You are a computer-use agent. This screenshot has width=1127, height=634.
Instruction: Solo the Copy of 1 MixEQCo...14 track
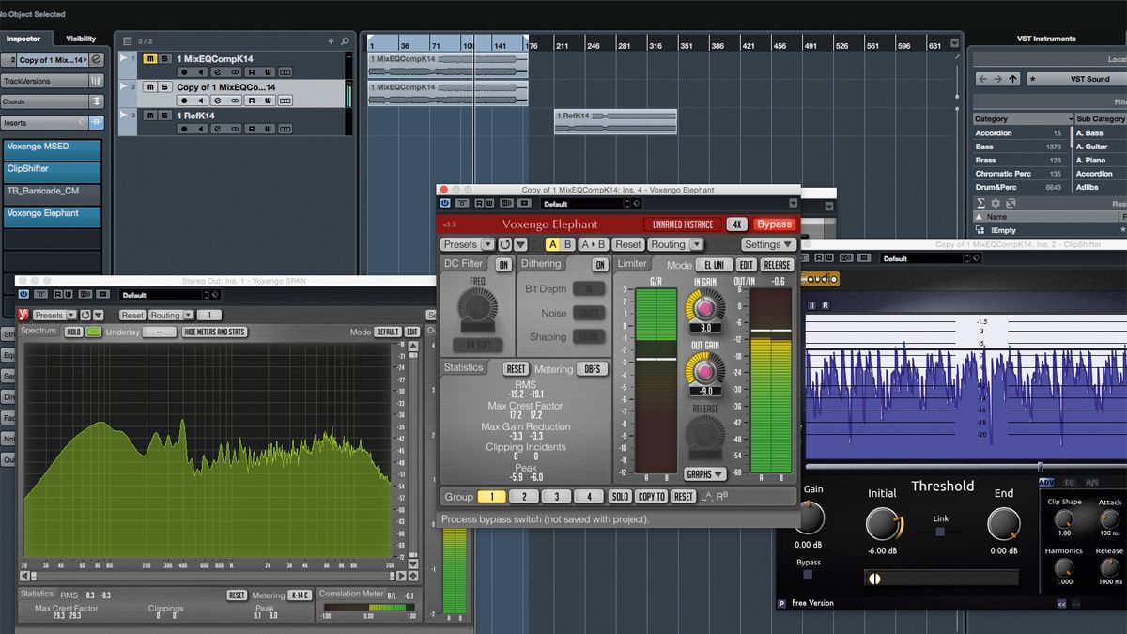(165, 88)
